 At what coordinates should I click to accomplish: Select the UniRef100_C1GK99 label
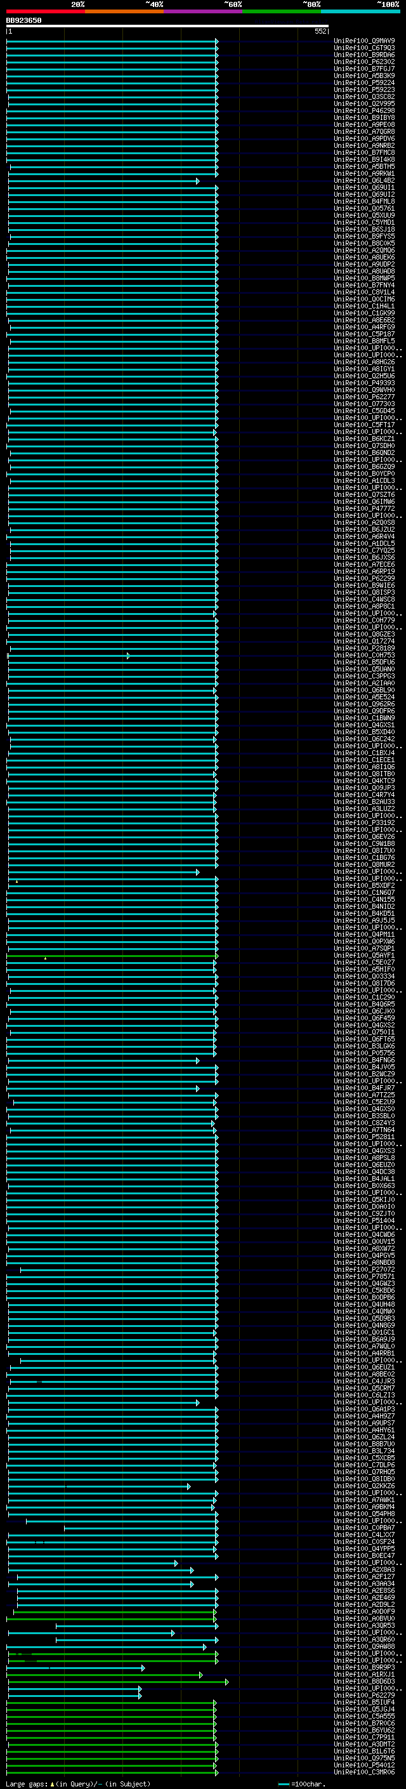(364, 314)
